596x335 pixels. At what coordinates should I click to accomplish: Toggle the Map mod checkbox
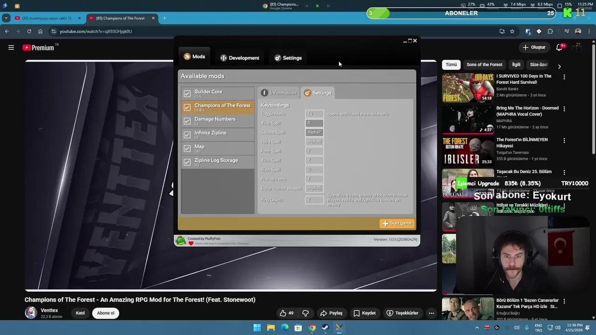187,148
